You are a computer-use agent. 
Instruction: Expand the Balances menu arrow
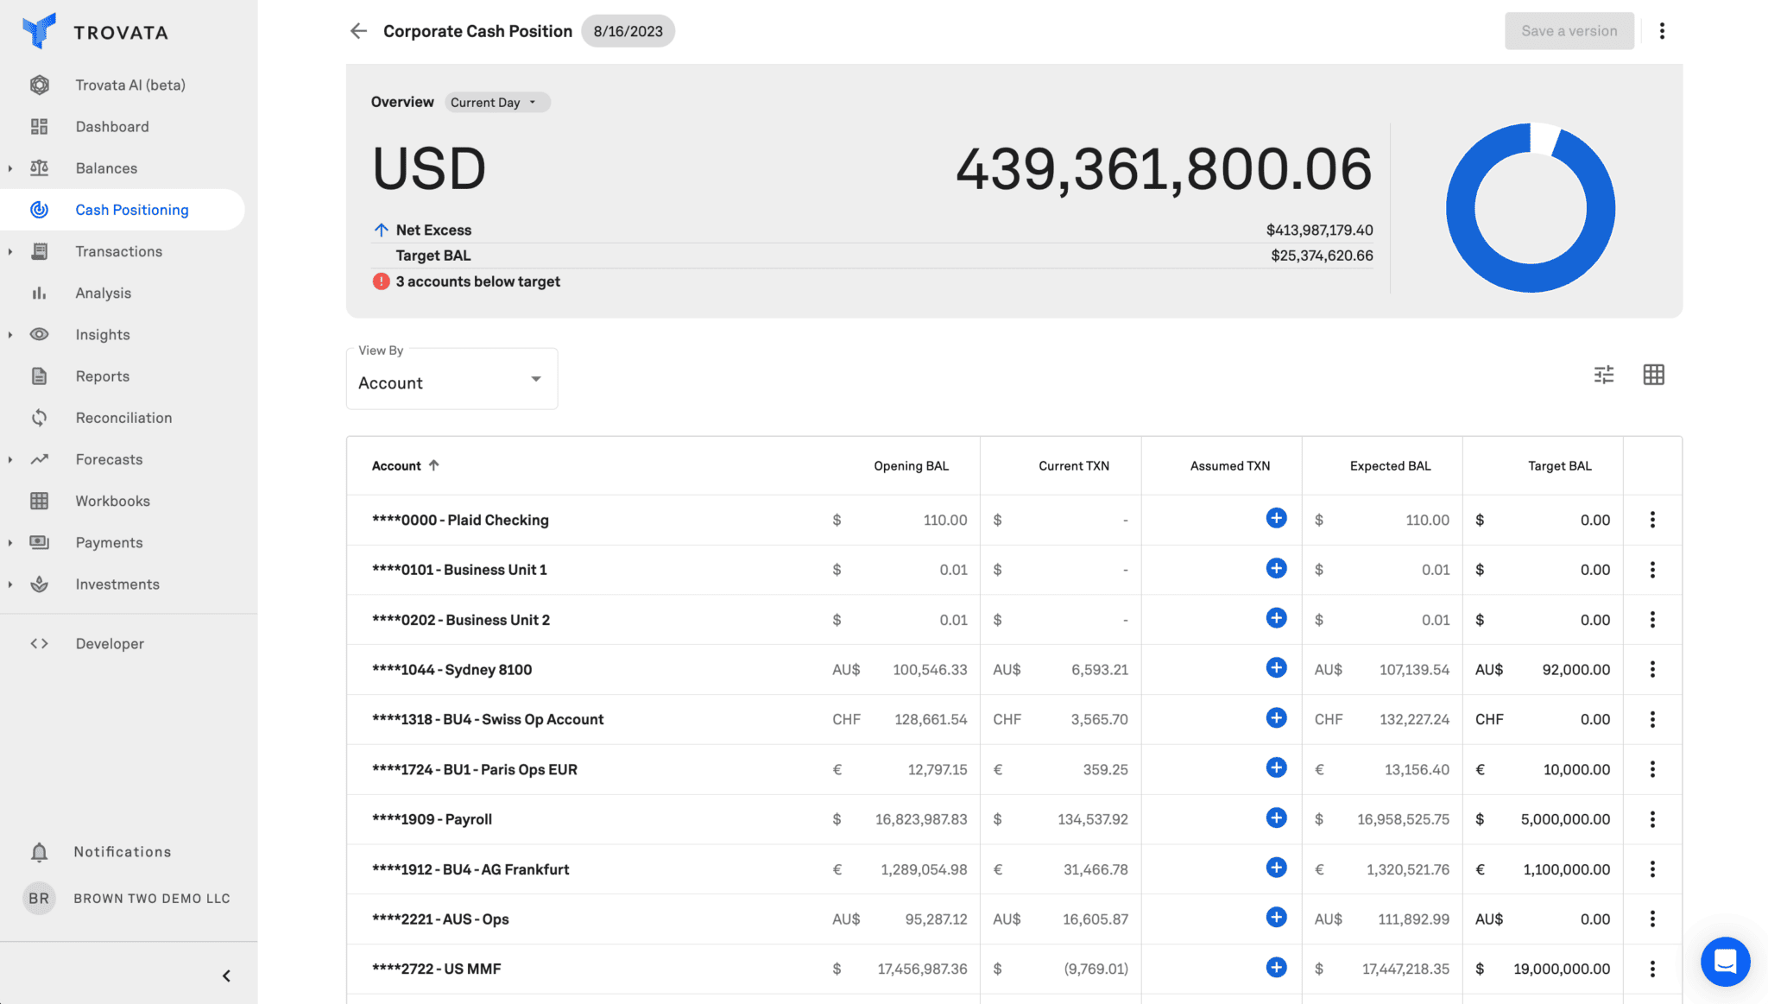click(10, 168)
